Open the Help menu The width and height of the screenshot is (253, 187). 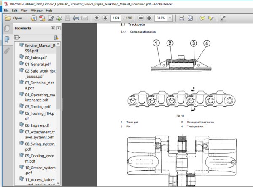pos(49,11)
